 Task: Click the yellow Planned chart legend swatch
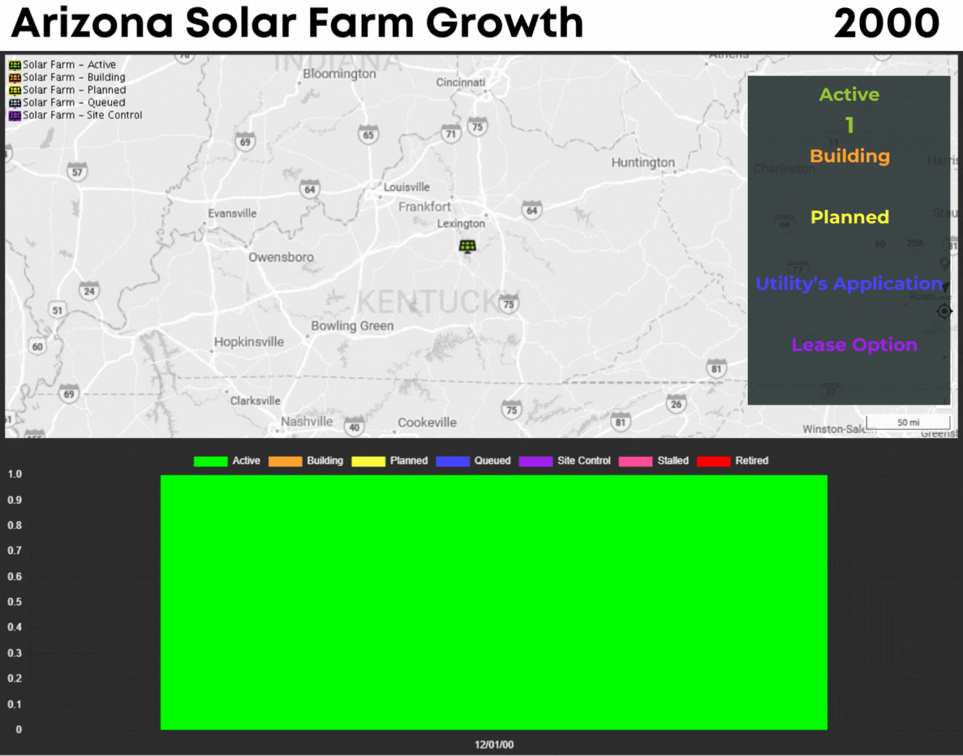(x=368, y=460)
